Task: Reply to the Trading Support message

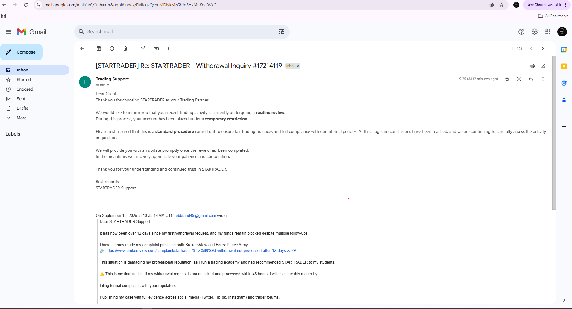Action: click(x=531, y=79)
